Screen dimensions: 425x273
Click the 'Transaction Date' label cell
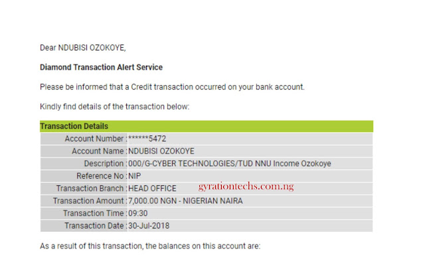84,226
